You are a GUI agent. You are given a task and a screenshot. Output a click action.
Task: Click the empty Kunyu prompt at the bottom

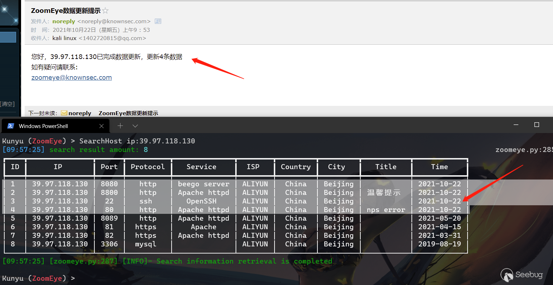[x=39, y=278]
